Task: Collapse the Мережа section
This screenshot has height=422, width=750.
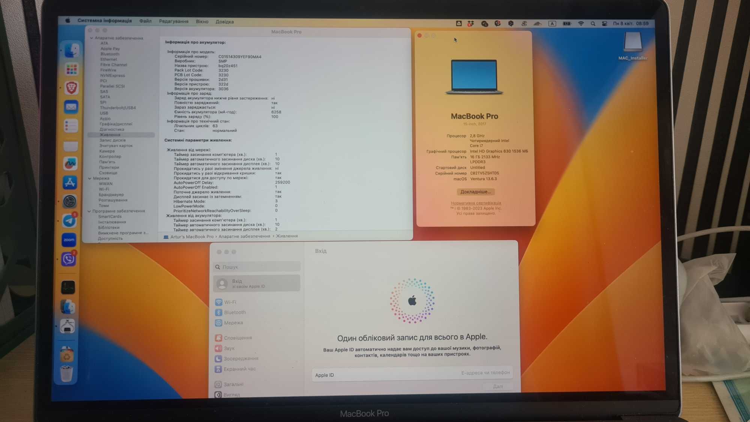Action: click(x=90, y=178)
